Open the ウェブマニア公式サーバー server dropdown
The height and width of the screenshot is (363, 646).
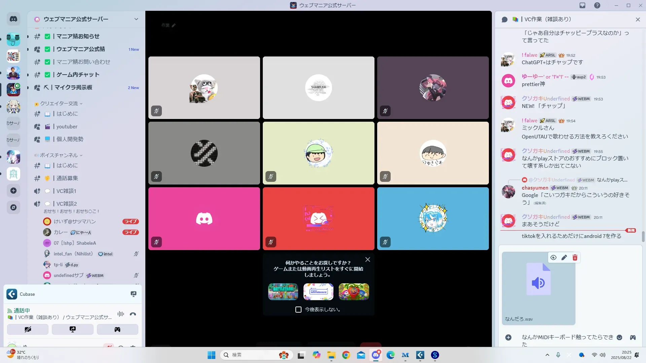pos(136,19)
